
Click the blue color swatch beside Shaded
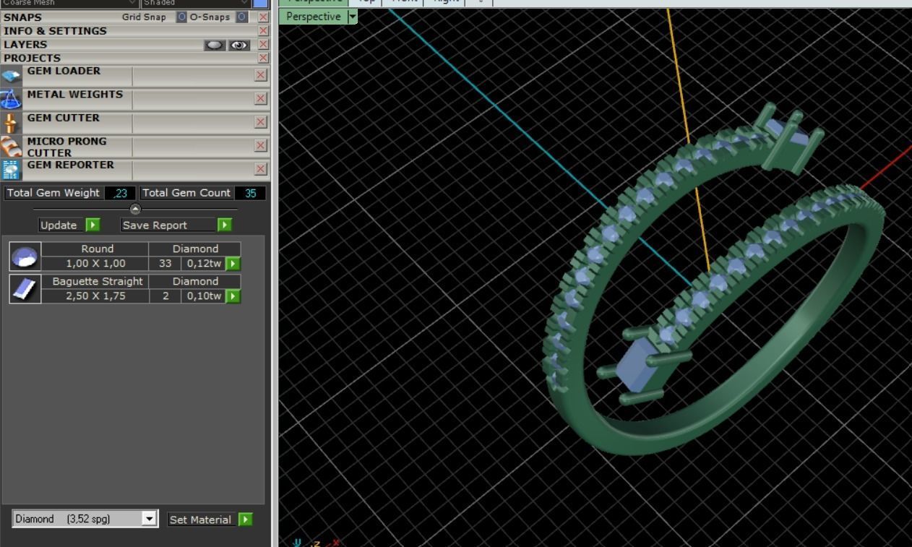(x=260, y=4)
